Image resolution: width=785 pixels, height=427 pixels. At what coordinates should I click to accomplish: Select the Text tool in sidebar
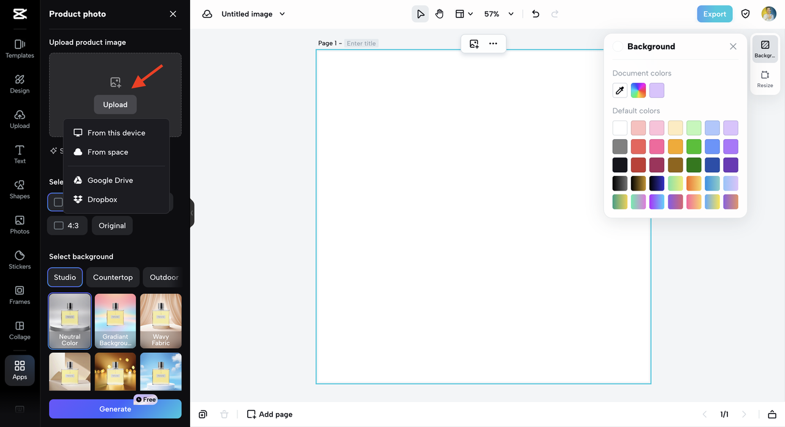(x=20, y=154)
